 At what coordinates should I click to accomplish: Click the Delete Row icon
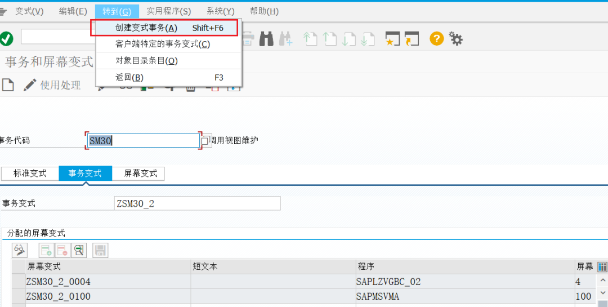tap(62, 250)
